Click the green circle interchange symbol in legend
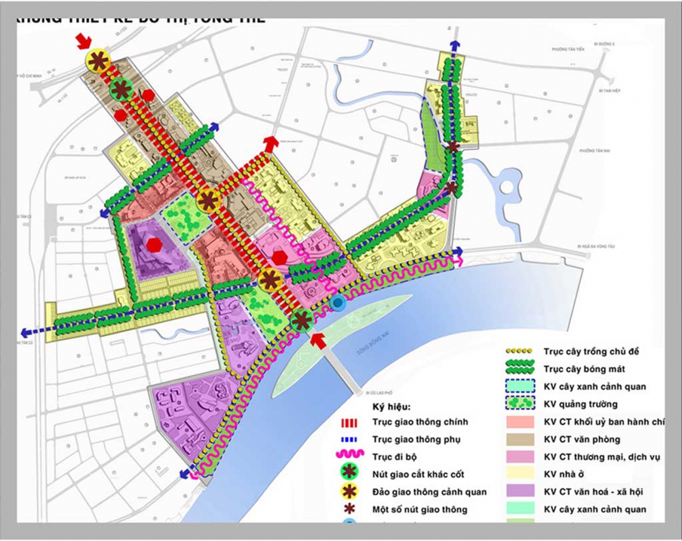682x541 pixels. (x=350, y=475)
